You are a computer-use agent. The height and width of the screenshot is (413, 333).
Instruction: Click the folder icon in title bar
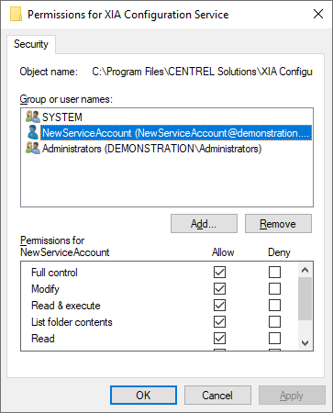(x=16, y=14)
